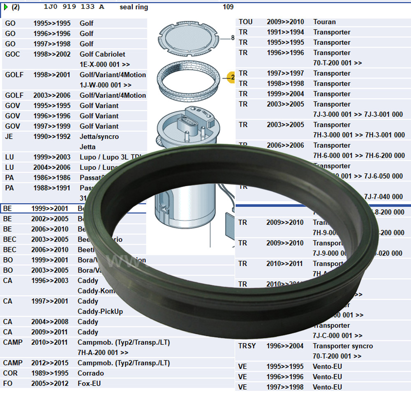Select callout number 8 for the locking ring

pyautogui.click(x=233, y=37)
